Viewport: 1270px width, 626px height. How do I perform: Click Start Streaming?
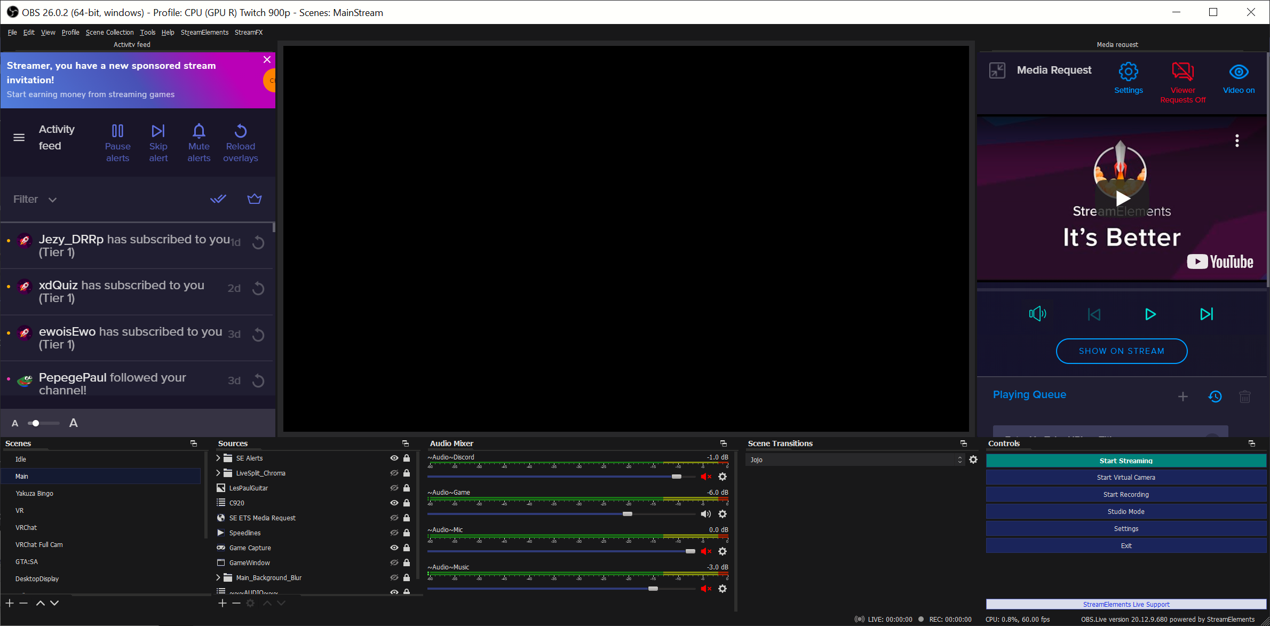coord(1126,460)
